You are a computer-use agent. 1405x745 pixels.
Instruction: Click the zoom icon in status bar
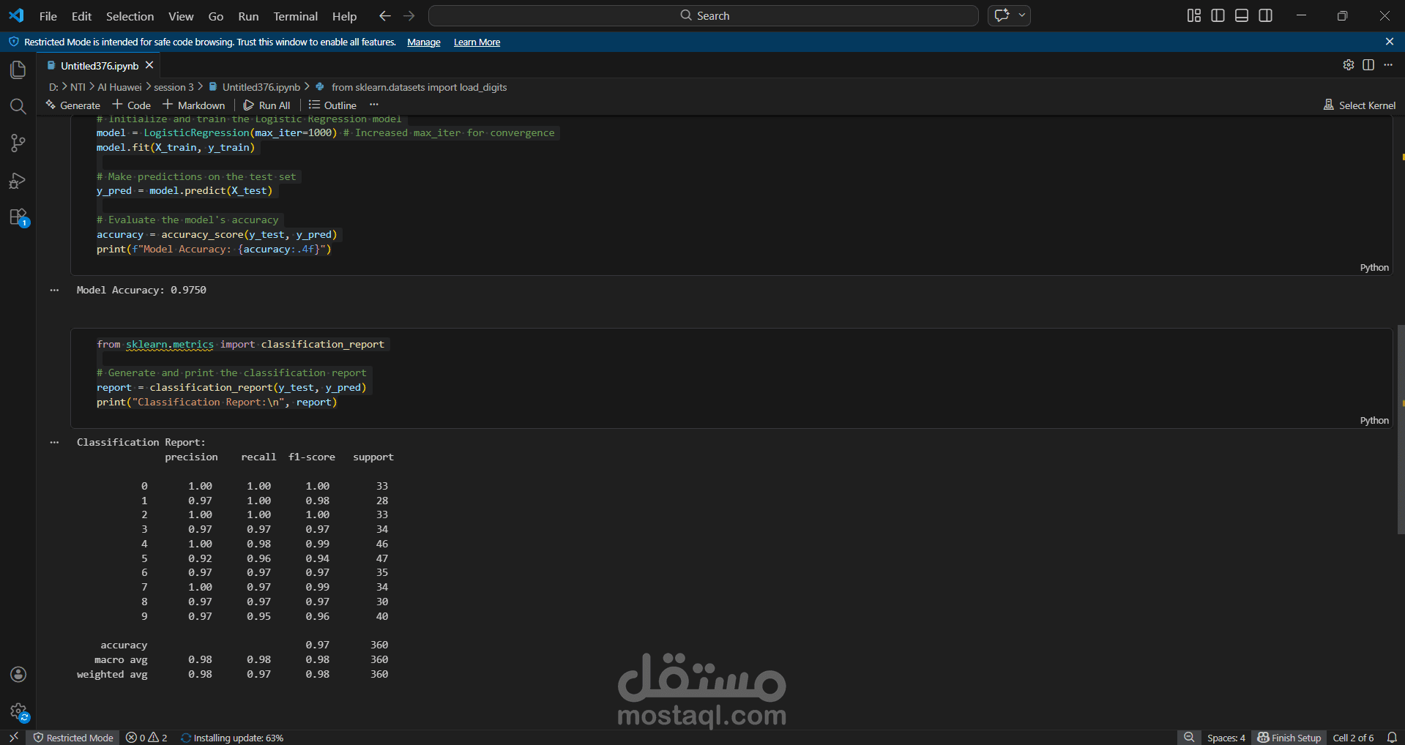tap(1190, 738)
